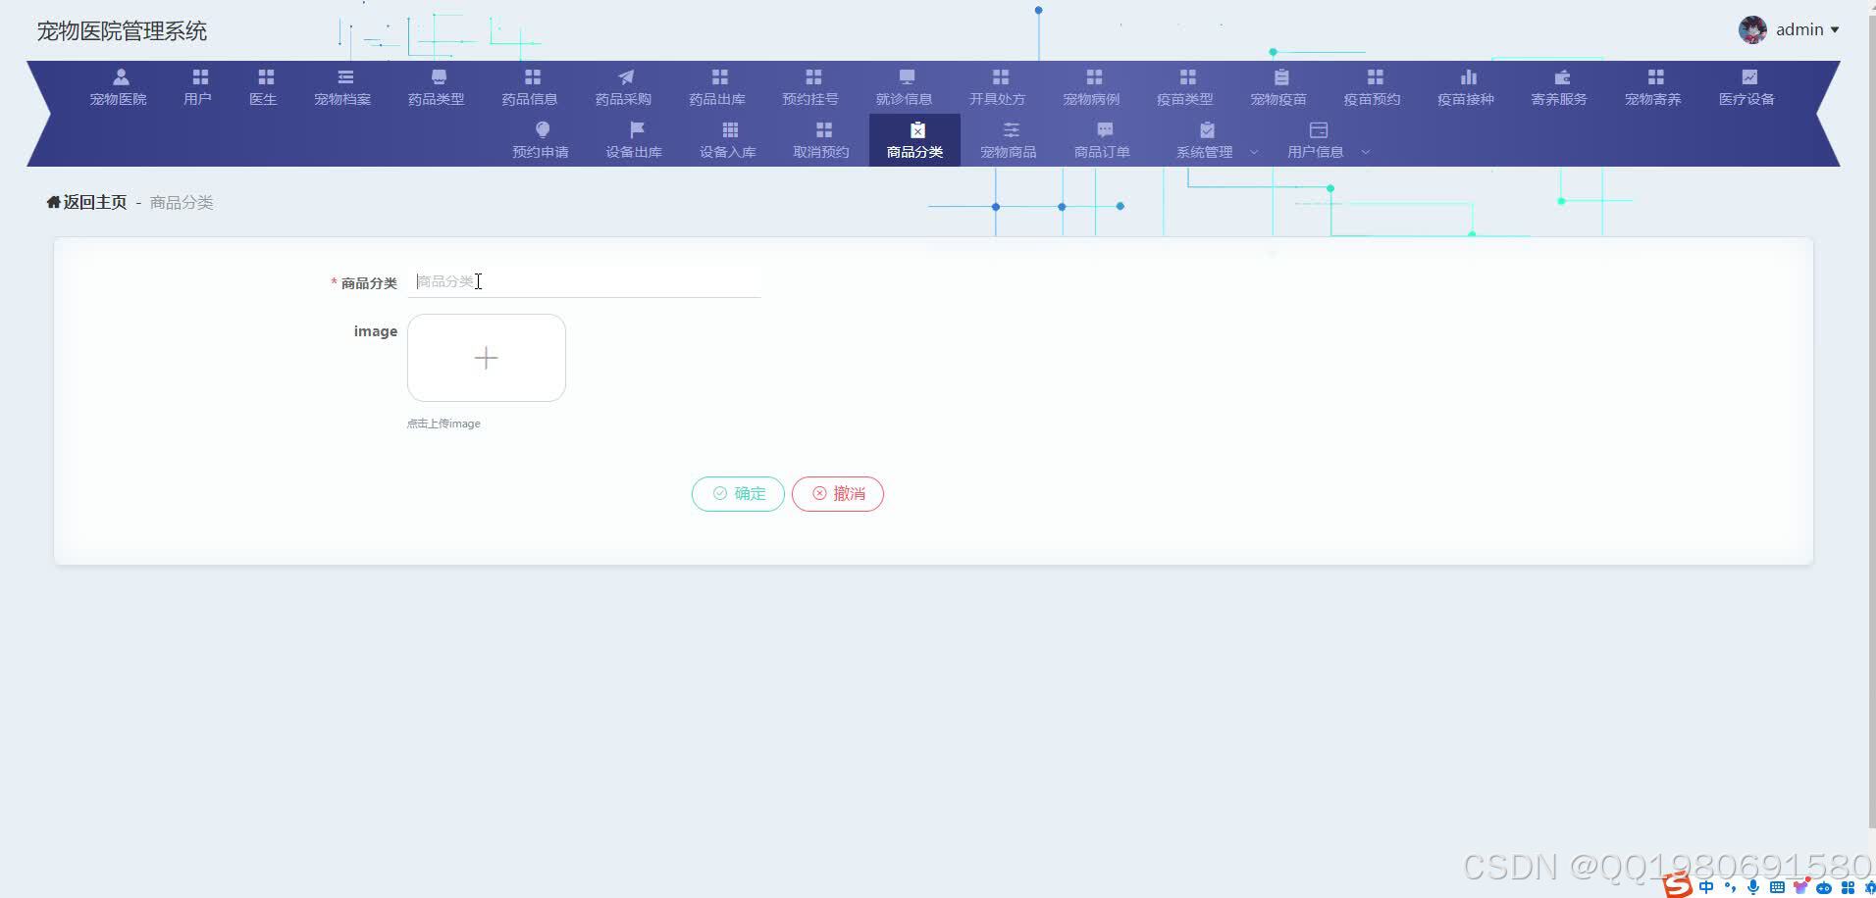Screen dimensions: 1876x898
Task: Go to the 疫苗预约 menu
Action: point(1373,87)
